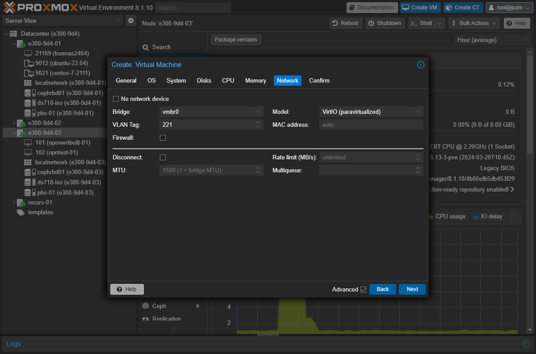
Task: Close the Create Virtual Machine dialog
Action: coord(420,65)
